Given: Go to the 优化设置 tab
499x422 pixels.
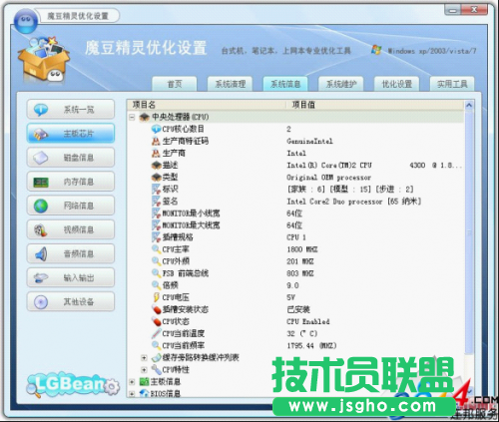Looking at the screenshot, I should 396,84.
